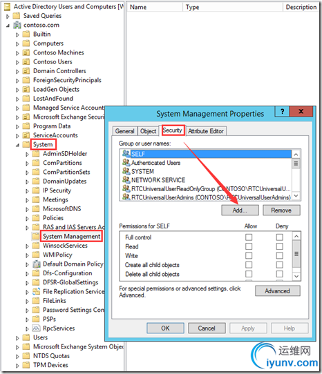322x374 pixels.
Task: Check Allow for Full control
Action: (249, 237)
